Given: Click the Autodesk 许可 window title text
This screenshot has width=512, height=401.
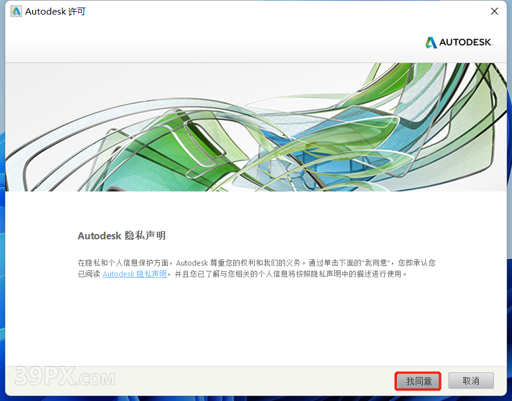Looking at the screenshot, I should (x=55, y=12).
